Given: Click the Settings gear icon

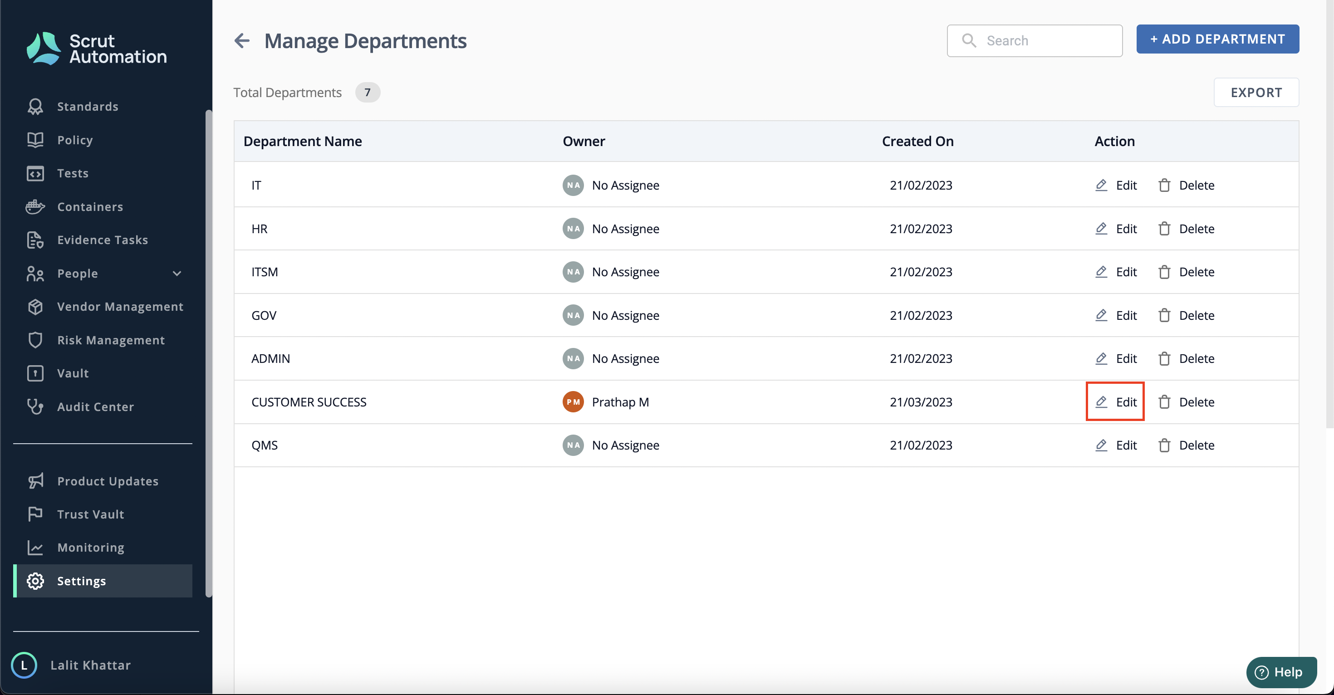Looking at the screenshot, I should click(x=35, y=581).
